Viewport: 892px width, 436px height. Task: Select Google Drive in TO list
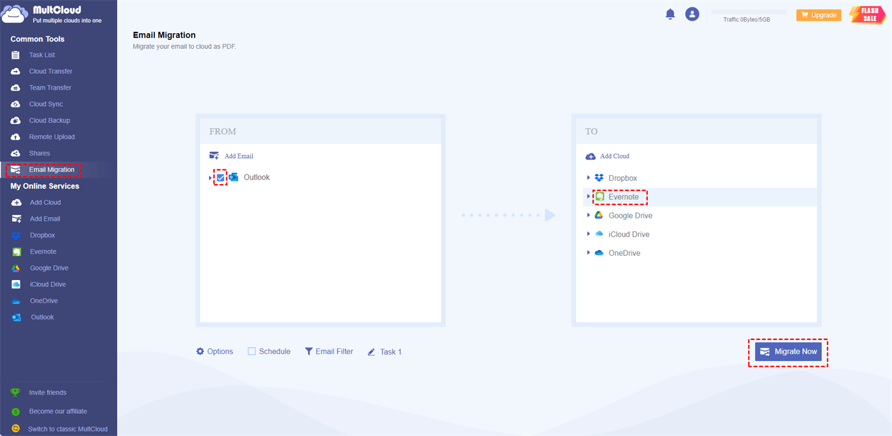pos(630,216)
